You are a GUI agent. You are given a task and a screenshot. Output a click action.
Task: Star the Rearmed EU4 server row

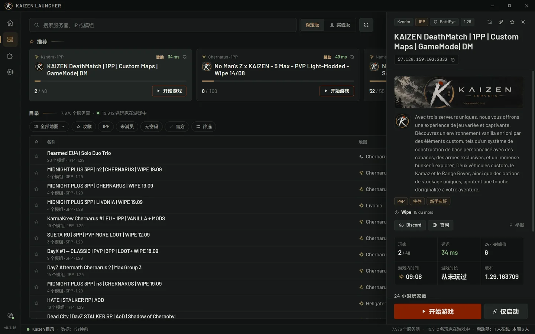click(36, 157)
